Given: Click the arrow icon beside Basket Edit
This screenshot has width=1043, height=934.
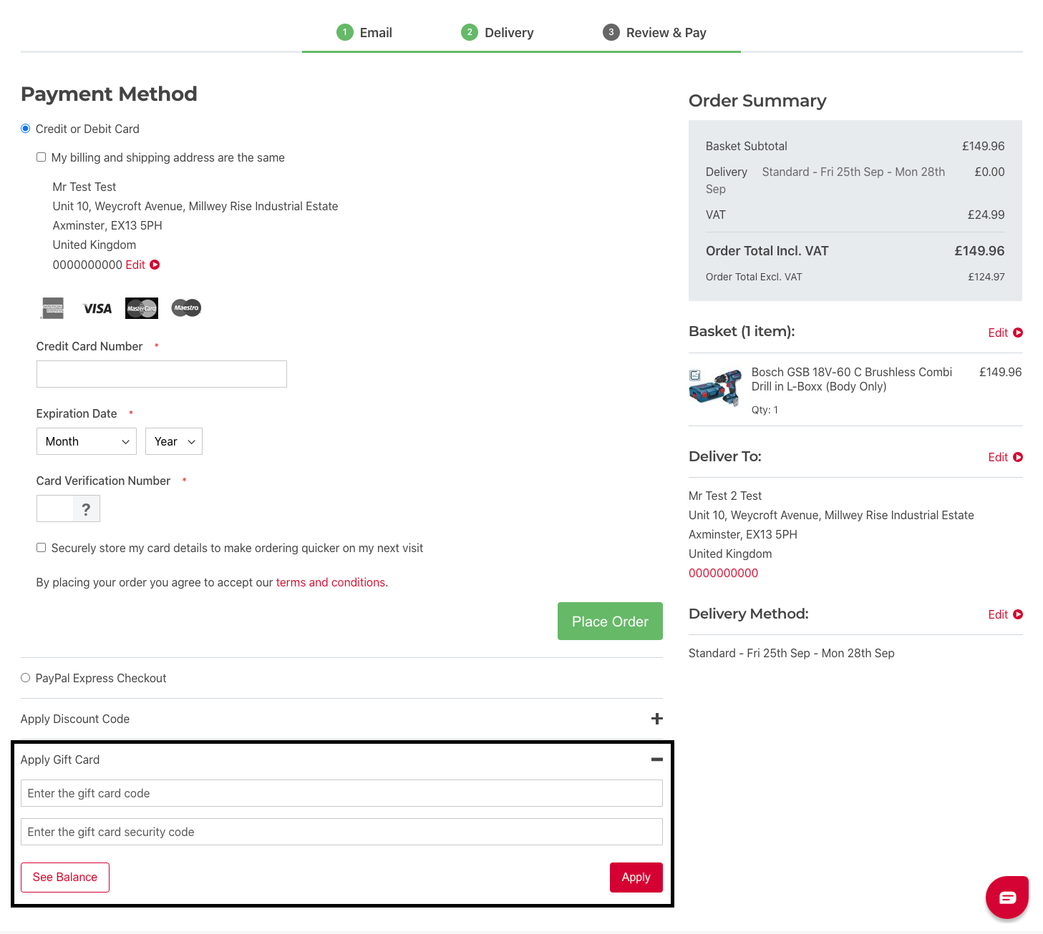Looking at the screenshot, I should pos(1018,333).
